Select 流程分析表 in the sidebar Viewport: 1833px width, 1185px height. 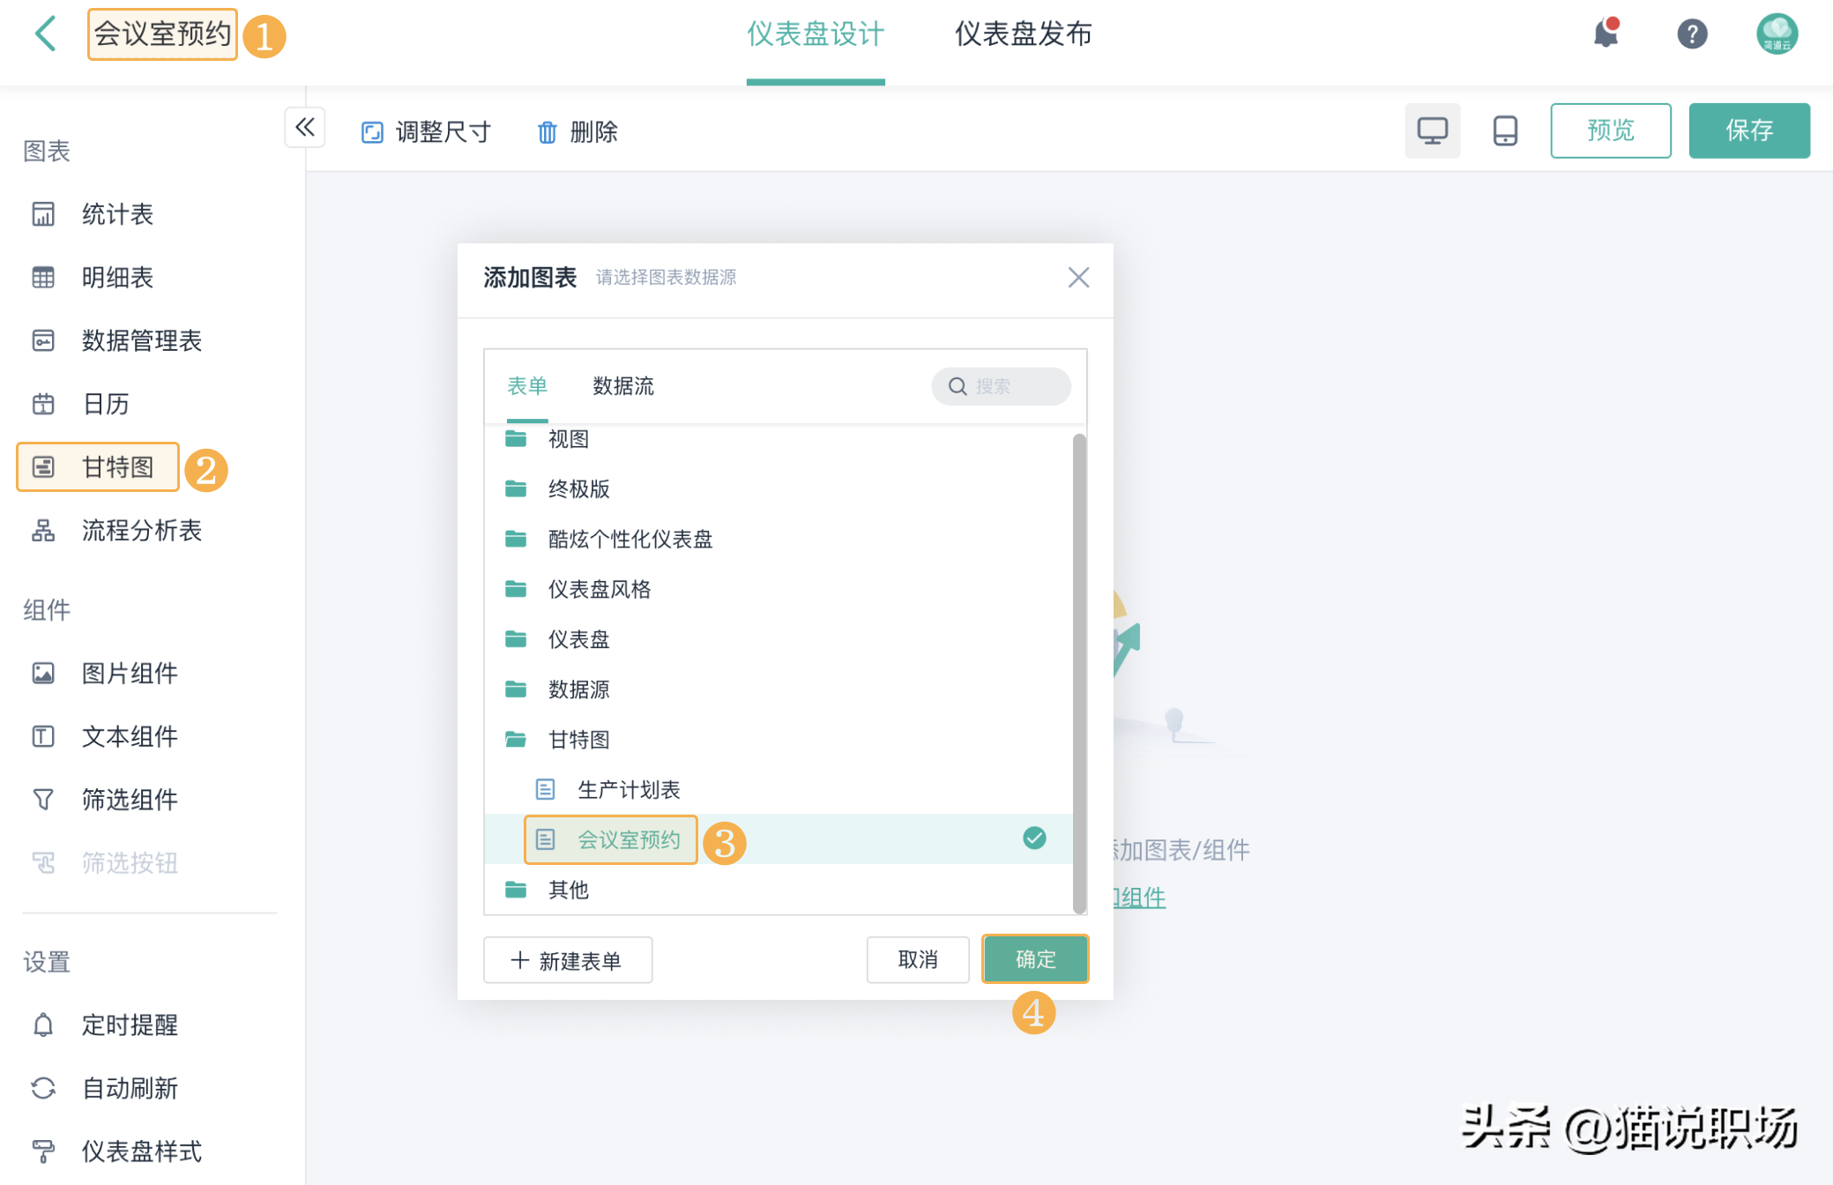(x=141, y=530)
